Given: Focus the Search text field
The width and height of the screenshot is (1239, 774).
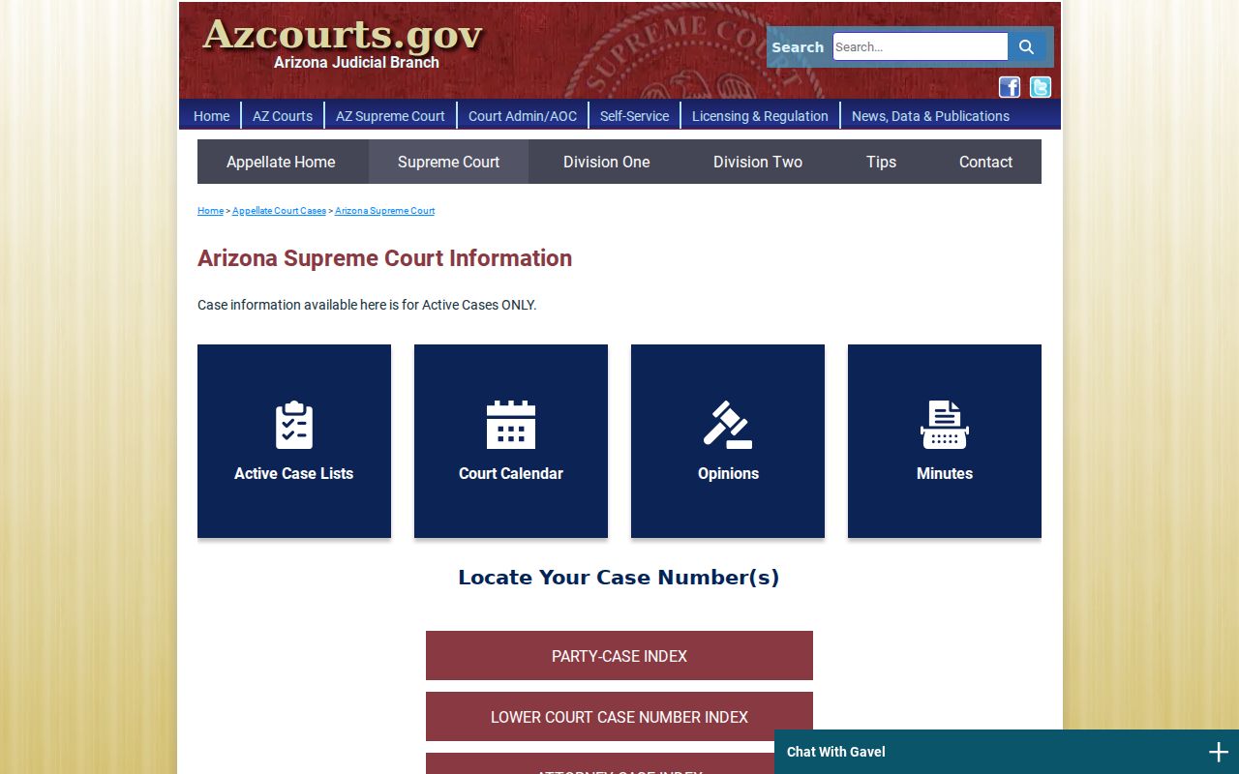Looking at the screenshot, I should (x=920, y=46).
